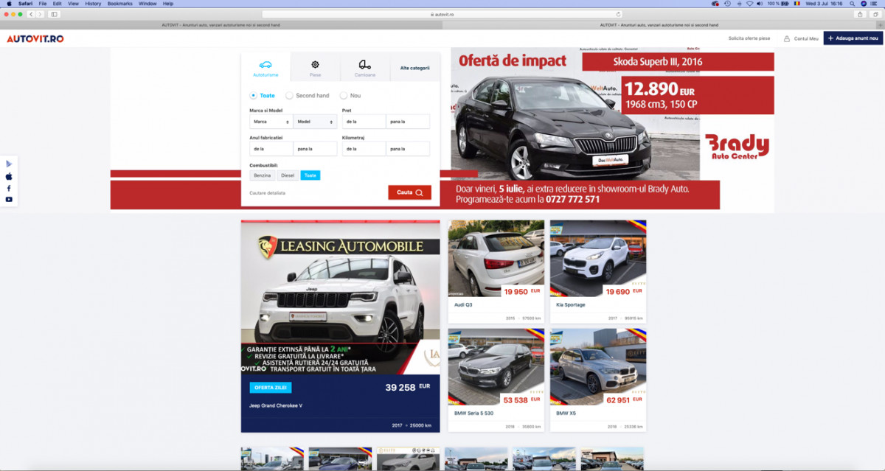
Task: Click the autovit.ro address bar
Action: click(442, 14)
